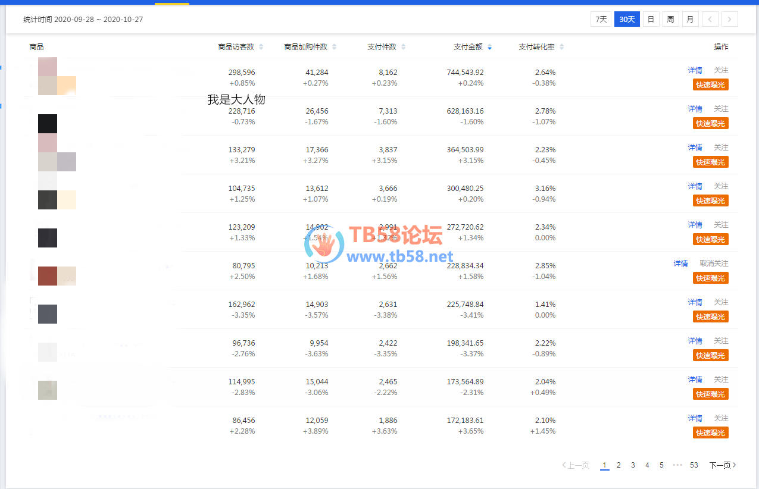Go to next date range arrow
This screenshot has width=759, height=489.
730,19
